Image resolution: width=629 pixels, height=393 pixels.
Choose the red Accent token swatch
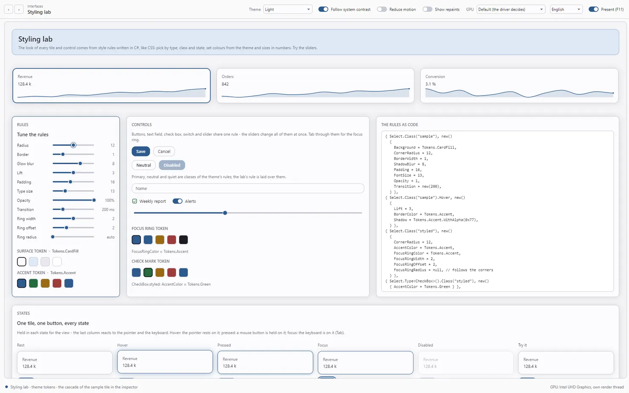click(57, 283)
